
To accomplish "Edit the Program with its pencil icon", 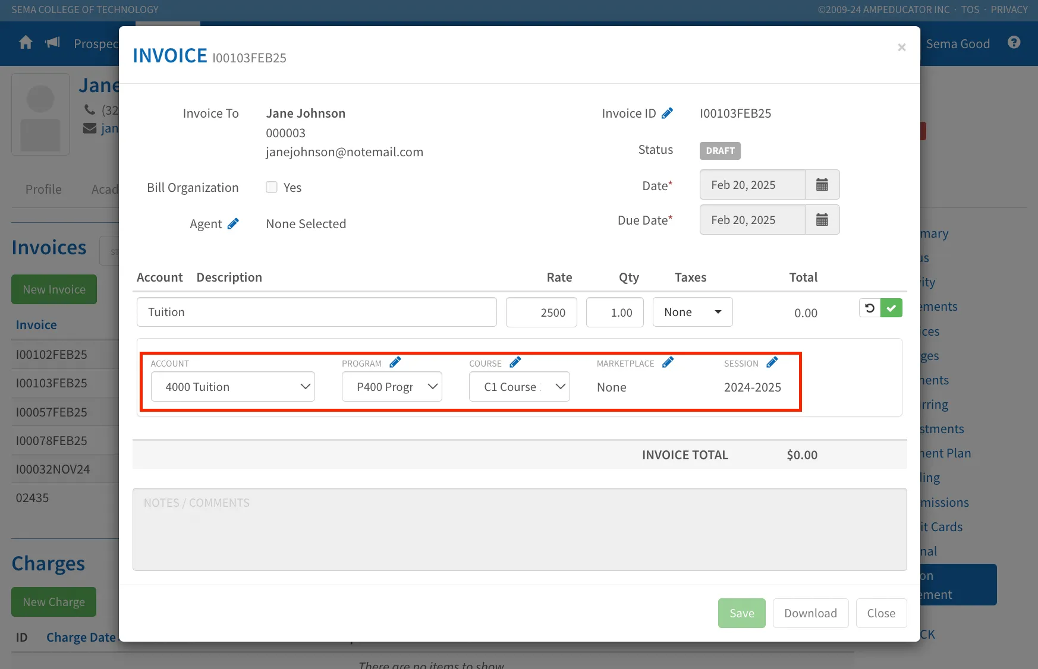I will point(395,362).
